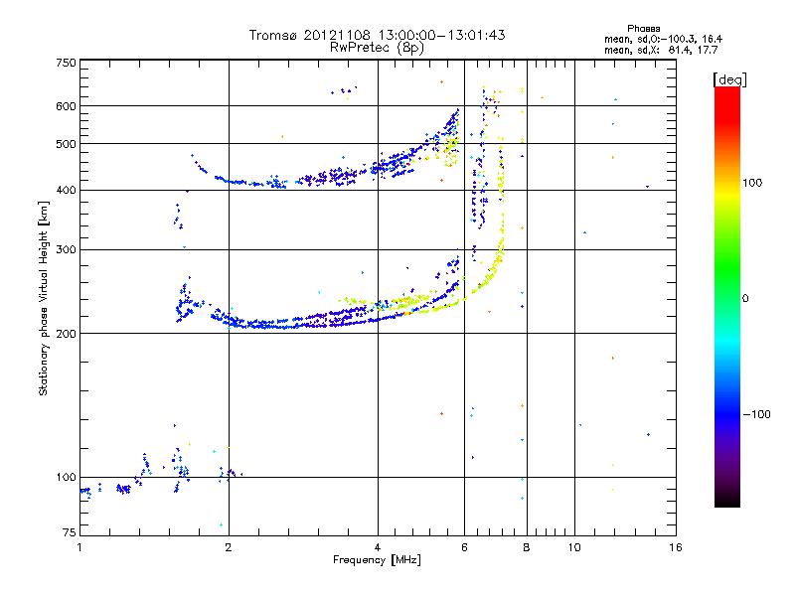The height and width of the screenshot is (596, 795).
Task: Click the "Phases" heading above statistics
Action: (643, 29)
